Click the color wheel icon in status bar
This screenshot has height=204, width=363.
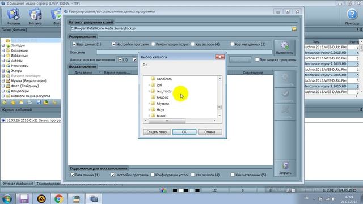(163, 190)
